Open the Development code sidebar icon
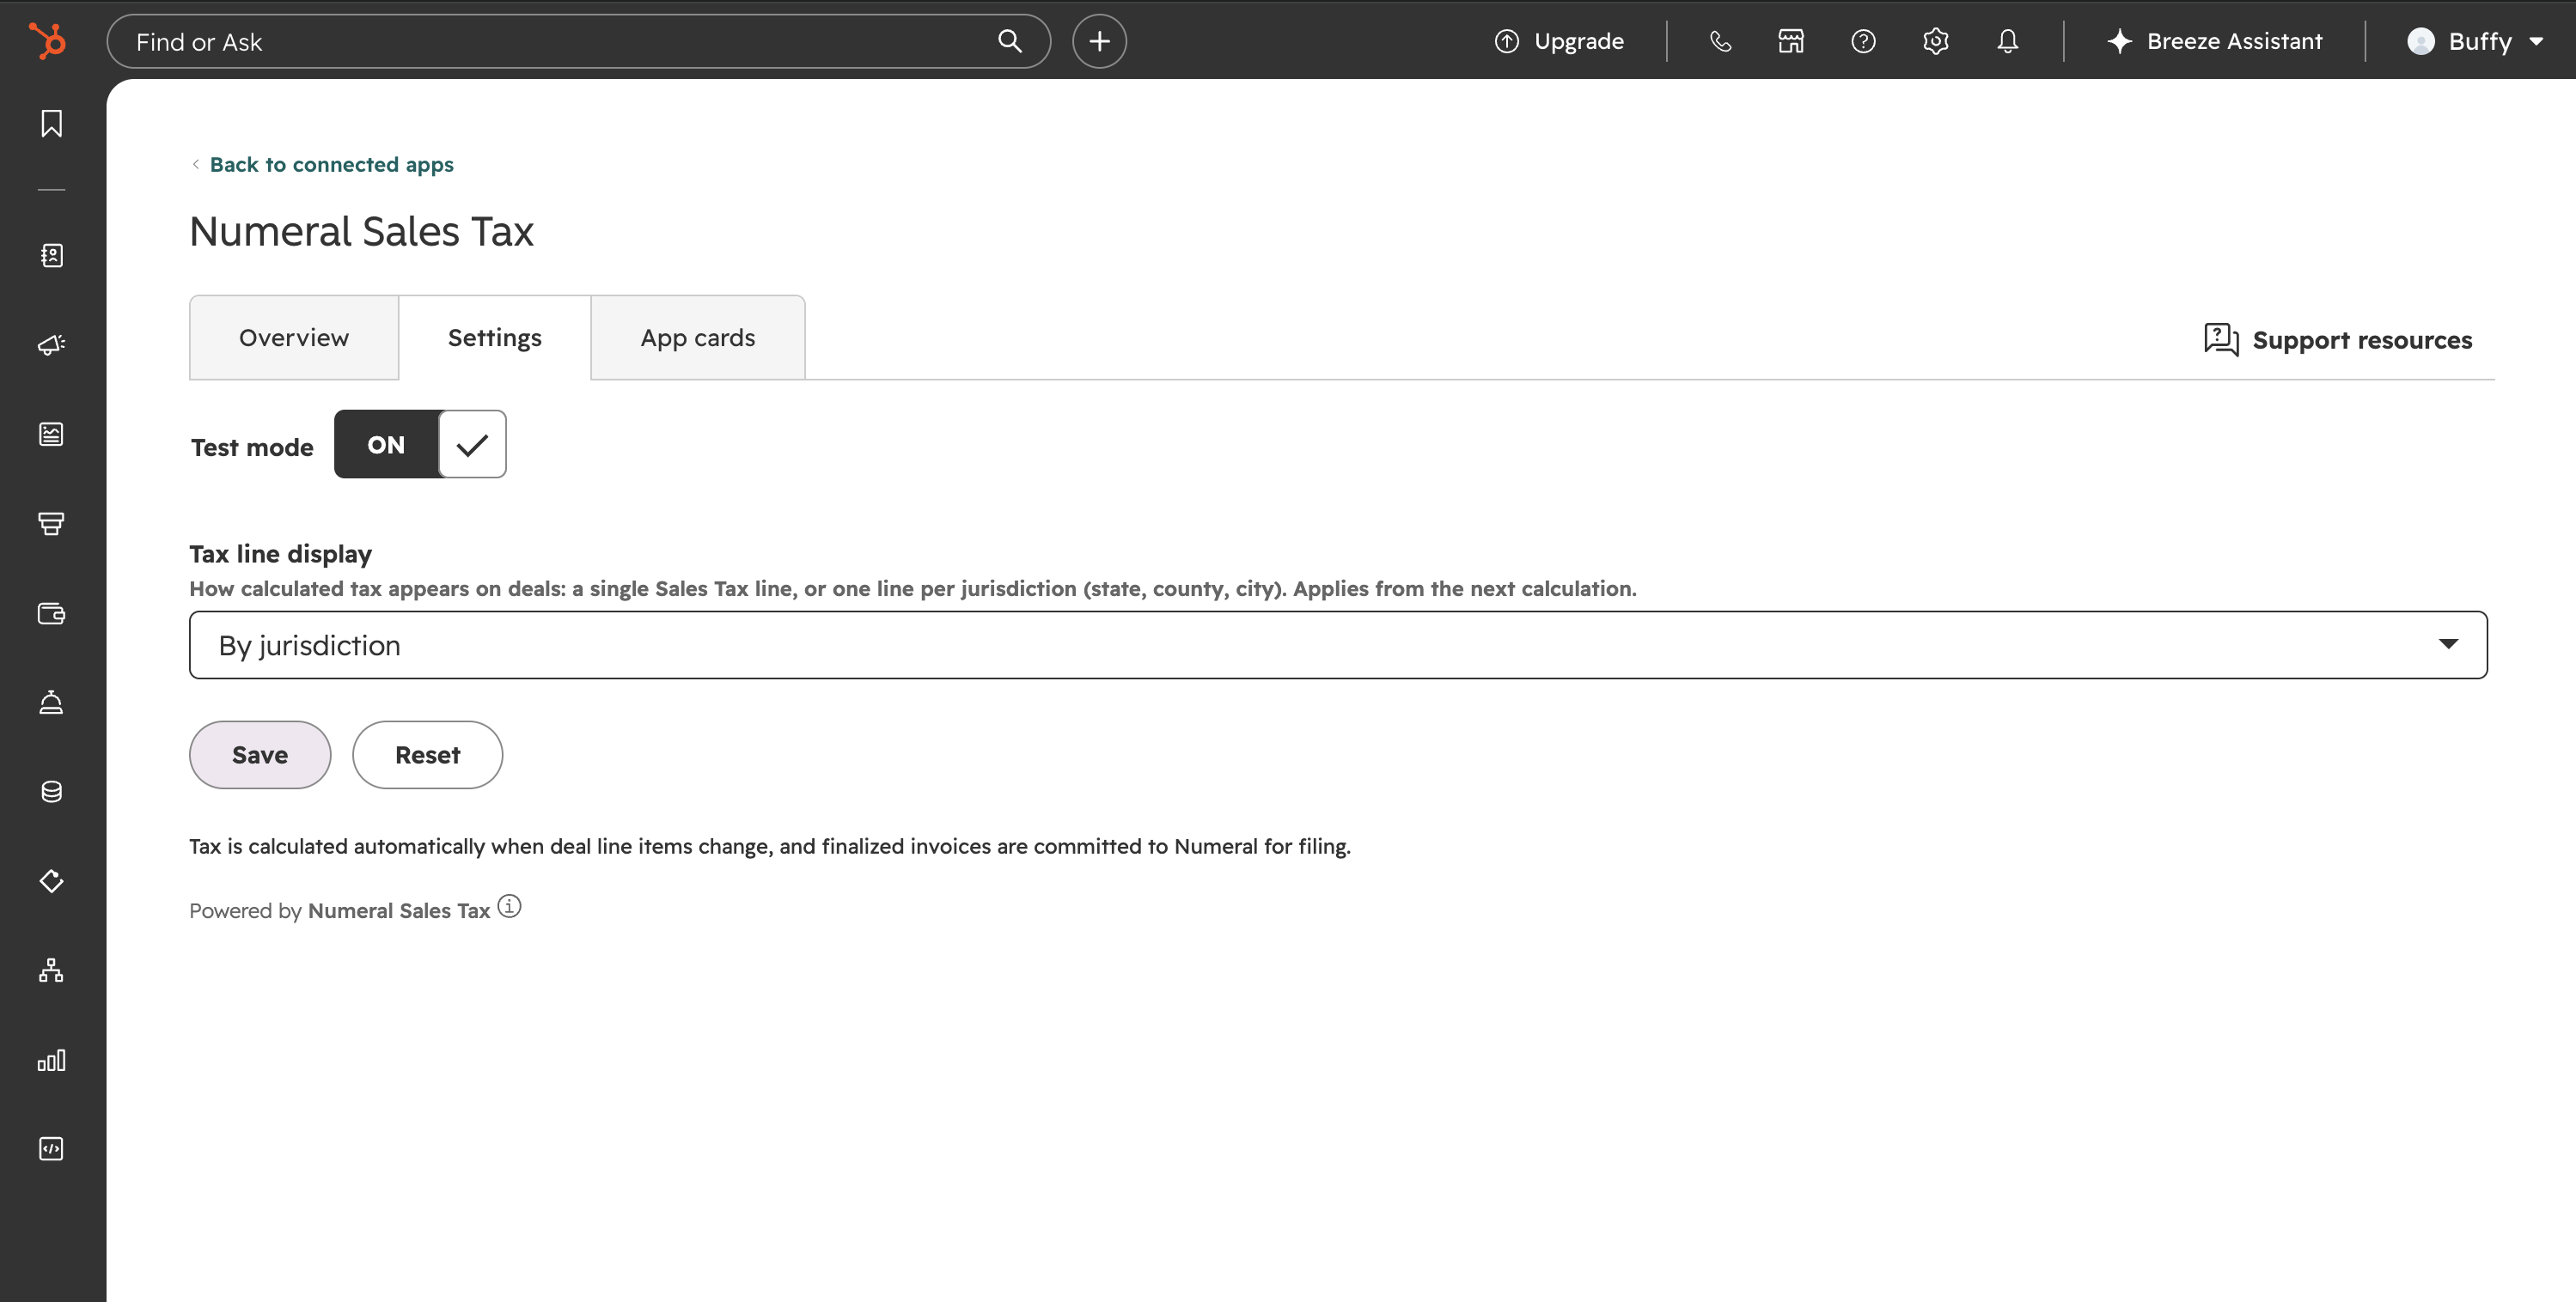 pos(51,1148)
